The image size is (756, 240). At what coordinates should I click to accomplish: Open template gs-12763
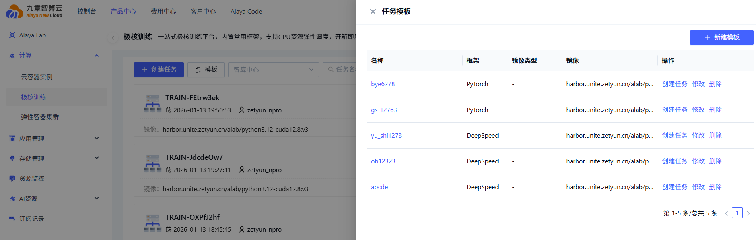(384, 110)
